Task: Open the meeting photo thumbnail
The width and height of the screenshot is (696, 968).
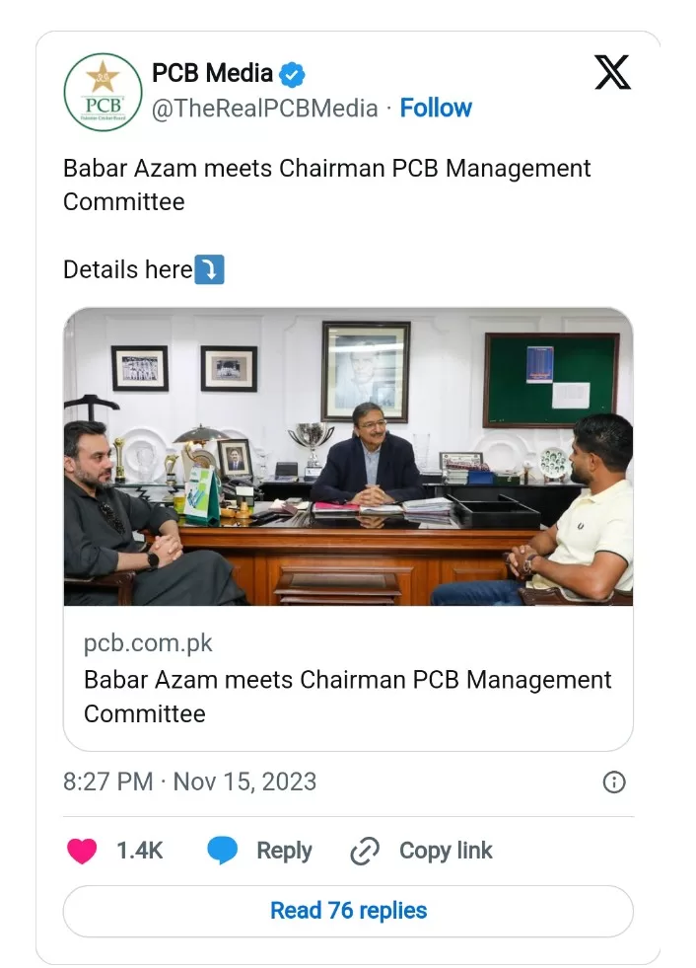Action: 348,457
